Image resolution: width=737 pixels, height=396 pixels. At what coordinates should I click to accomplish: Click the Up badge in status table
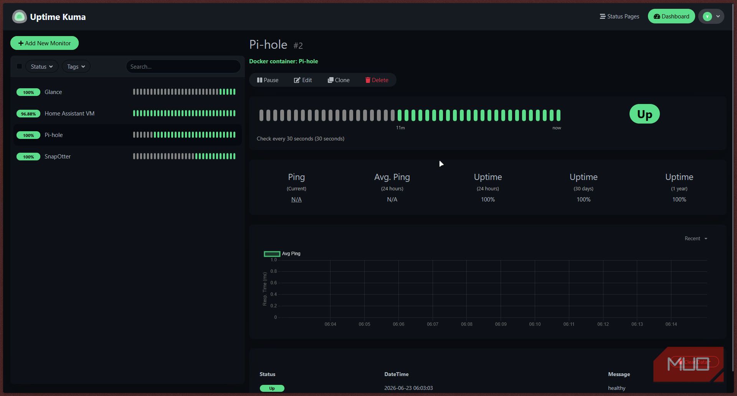272,388
